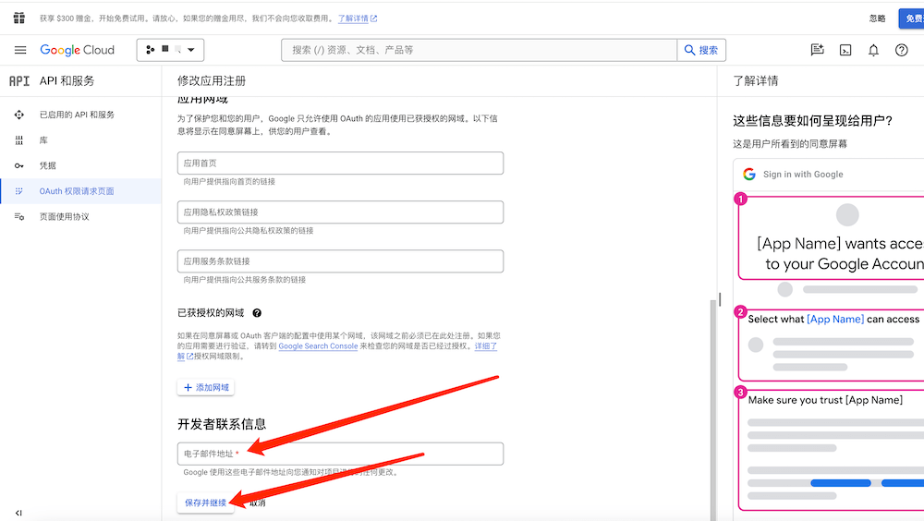Open the hamburger navigation menu
Viewport: 924px width, 521px height.
20,50
